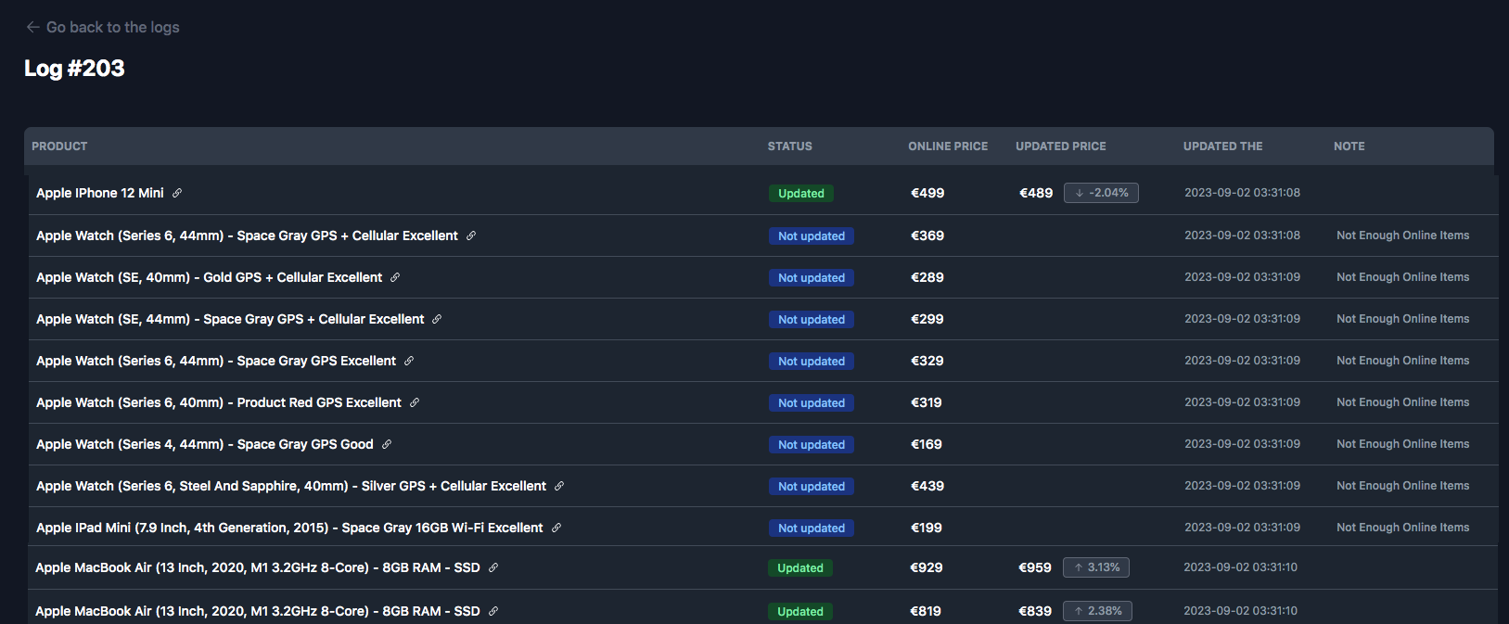Click link icon next to SE 40mm Gold watch

[395, 277]
